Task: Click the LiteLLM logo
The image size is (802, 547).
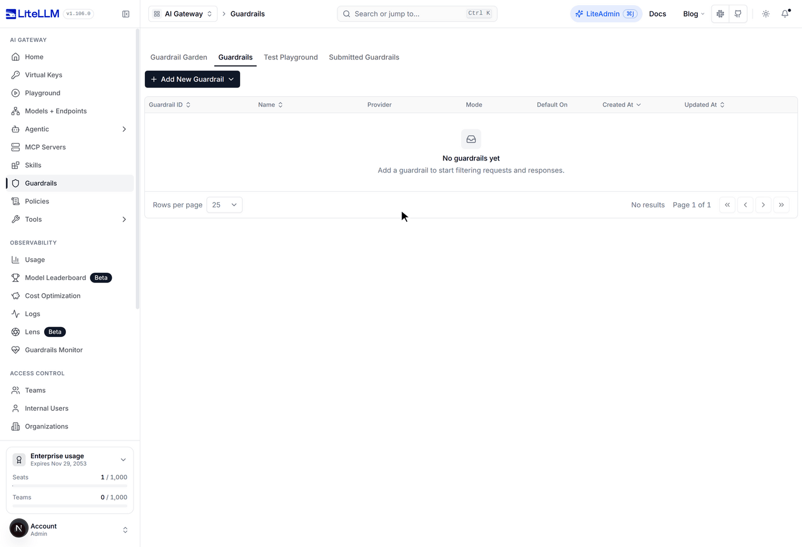Action: tap(32, 14)
